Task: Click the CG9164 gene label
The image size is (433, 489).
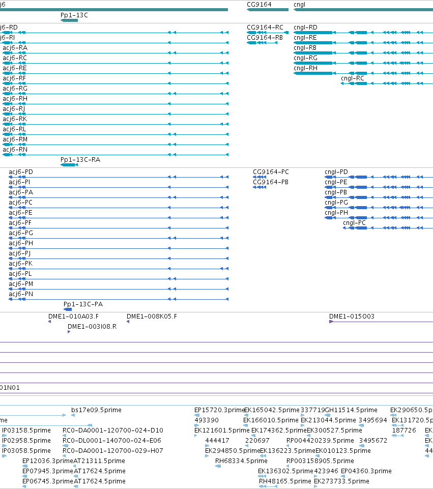Action: pyautogui.click(x=259, y=5)
